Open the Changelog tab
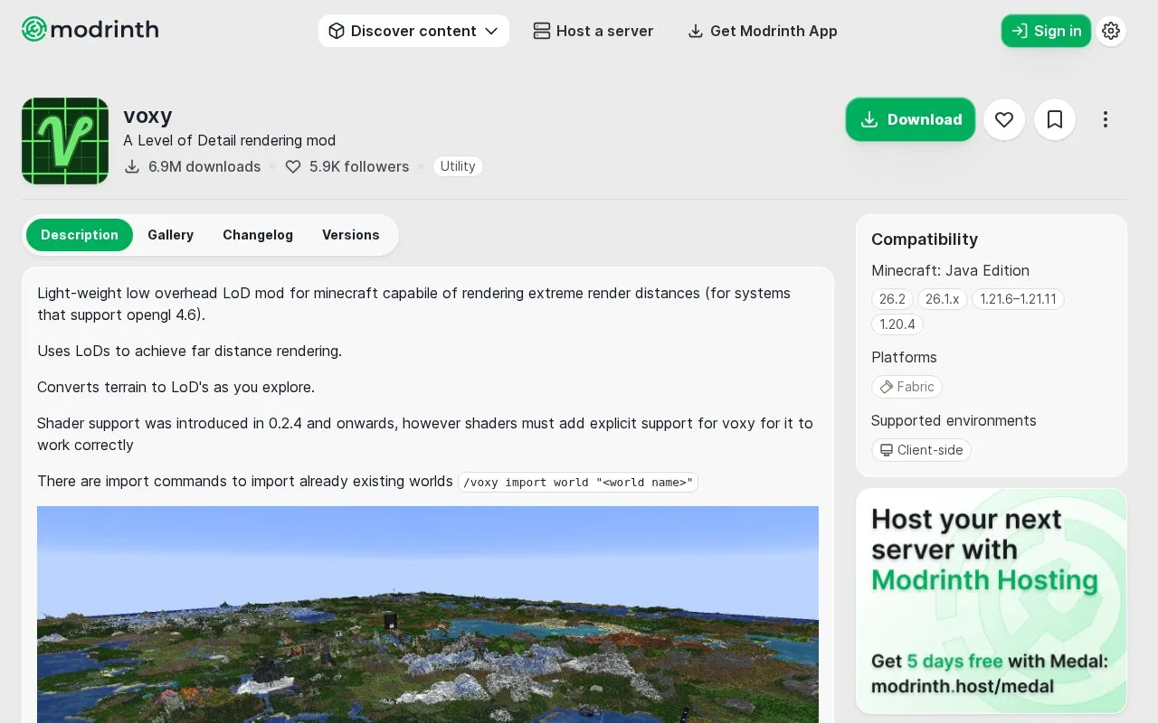The image size is (1158, 723). pyautogui.click(x=258, y=235)
